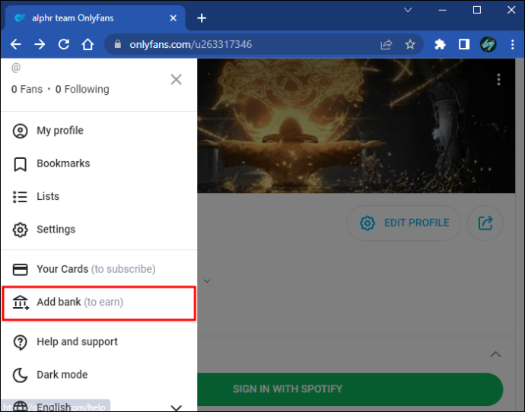Open Settings via the gear icon
The width and height of the screenshot is (525, 412).
point(20,230)
